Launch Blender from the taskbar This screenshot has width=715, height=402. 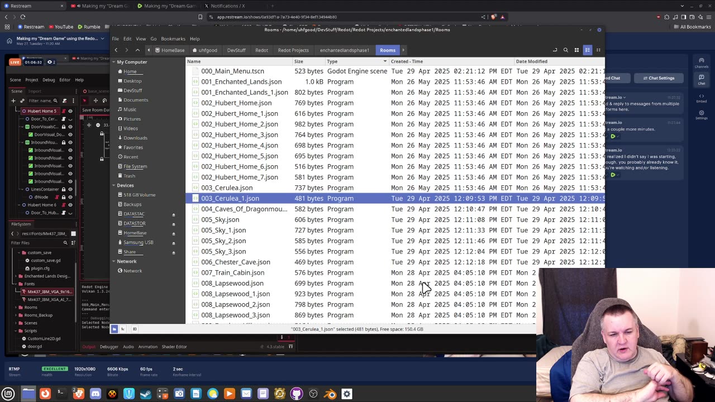330,394
